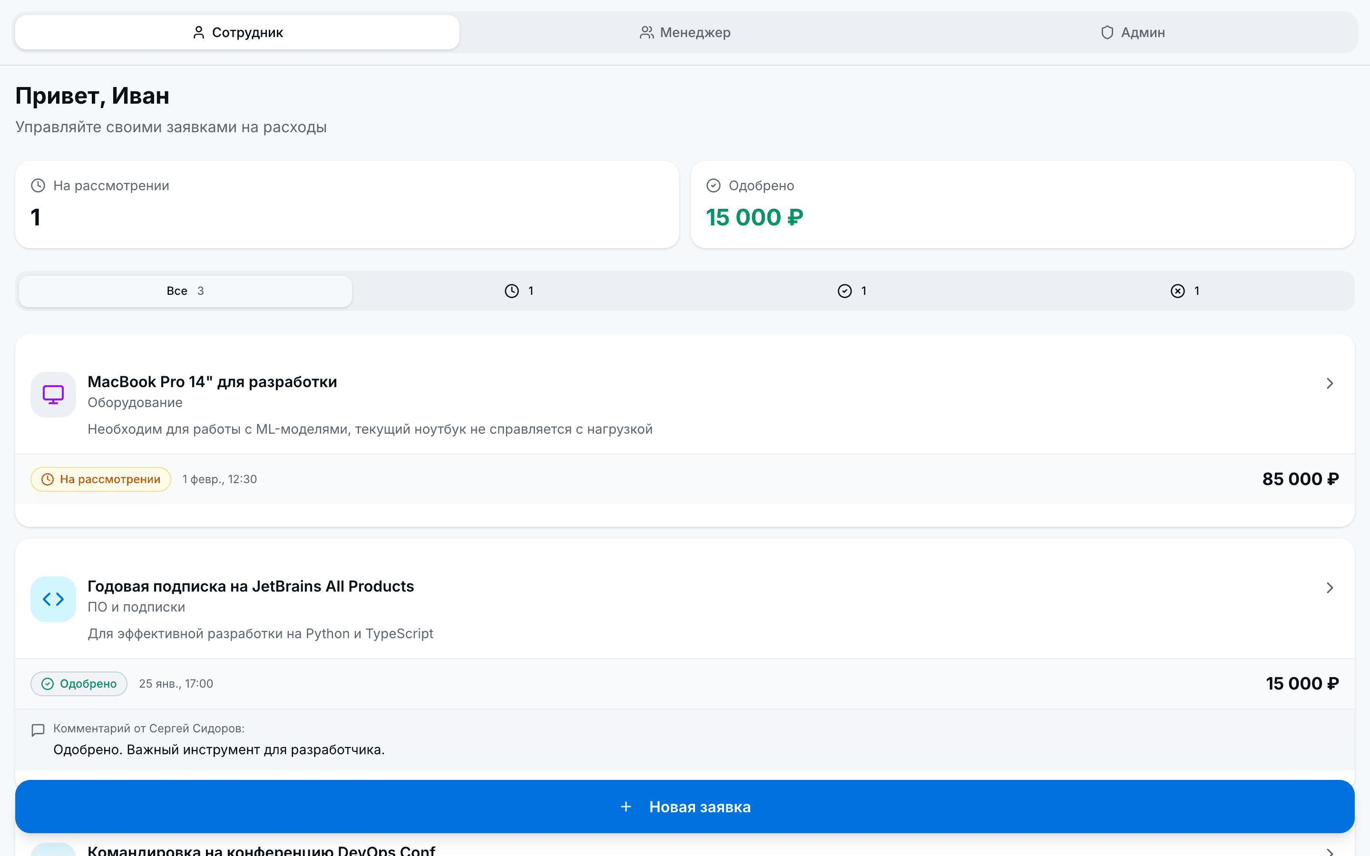Select the Все 3 filter tab
The width and height of the screenshot is (1370, 856).
(x=185, y=291)
